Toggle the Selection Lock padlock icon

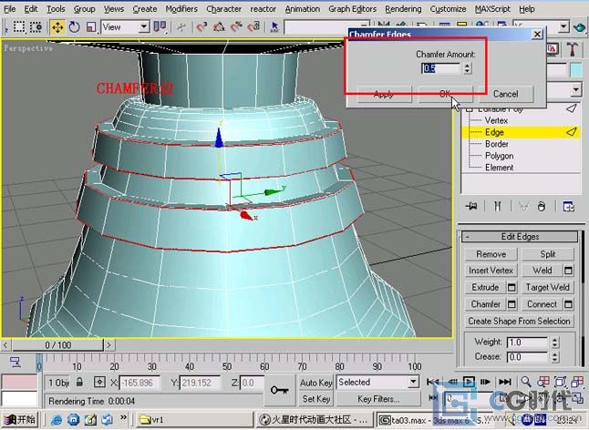tap(79, 383)
